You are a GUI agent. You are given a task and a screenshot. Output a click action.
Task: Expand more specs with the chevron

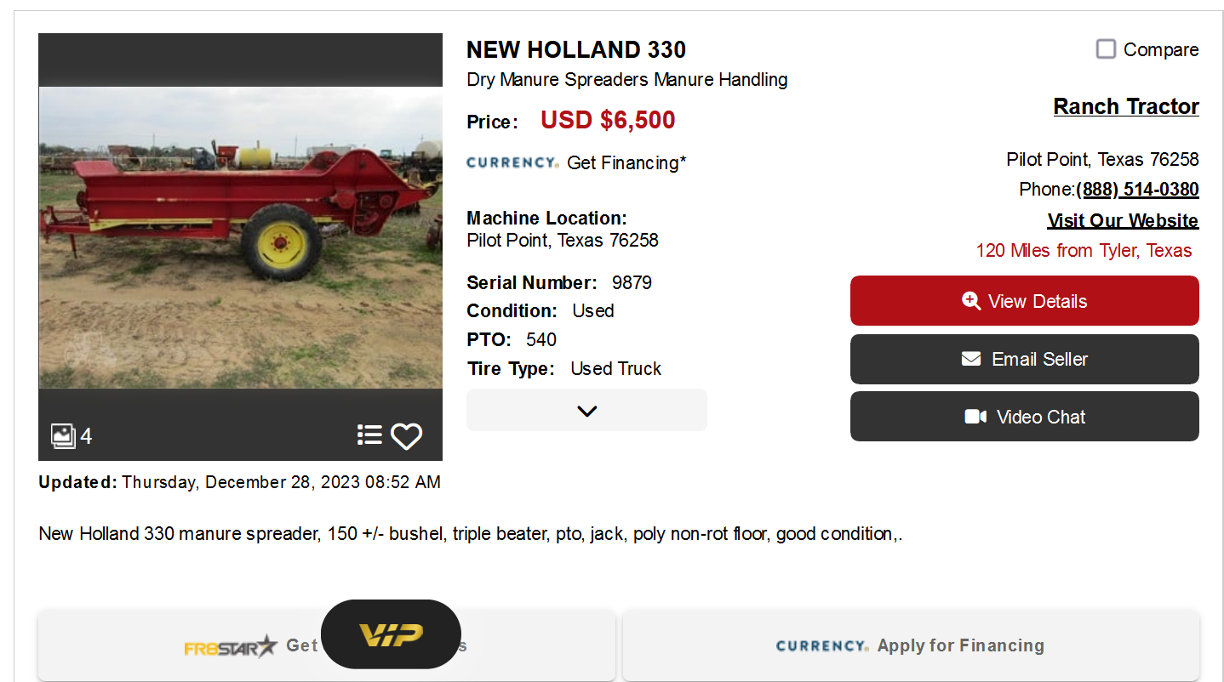pyautogui.click(x=586, y=411)
